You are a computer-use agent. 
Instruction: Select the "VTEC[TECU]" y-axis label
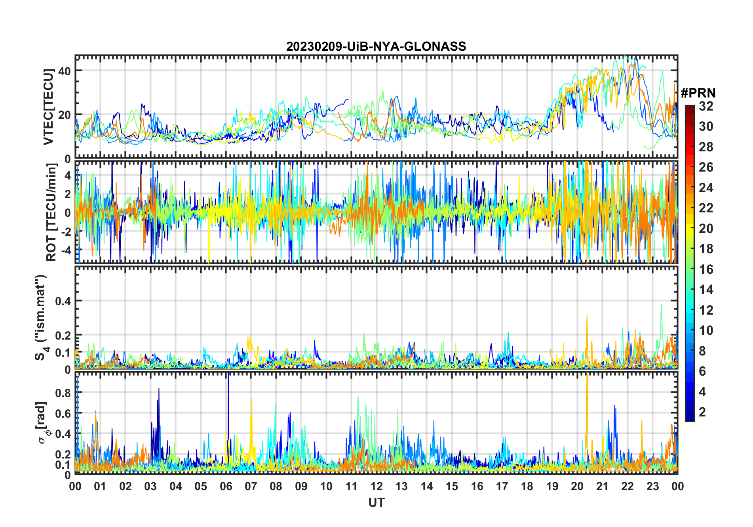click(x=48, y=107)
